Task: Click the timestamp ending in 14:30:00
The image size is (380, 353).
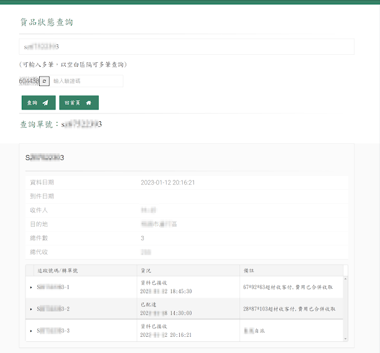Action: pos(166,313)
